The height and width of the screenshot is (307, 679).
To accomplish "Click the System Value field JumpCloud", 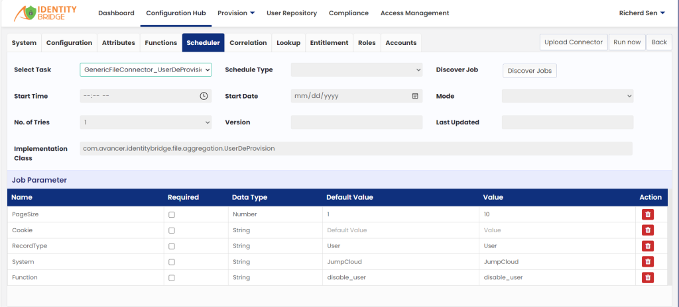I will coord(557,262).
